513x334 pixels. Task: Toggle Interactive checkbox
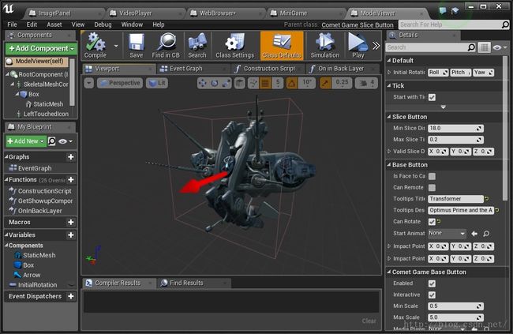pyautogui.click(x=432, y=295)
